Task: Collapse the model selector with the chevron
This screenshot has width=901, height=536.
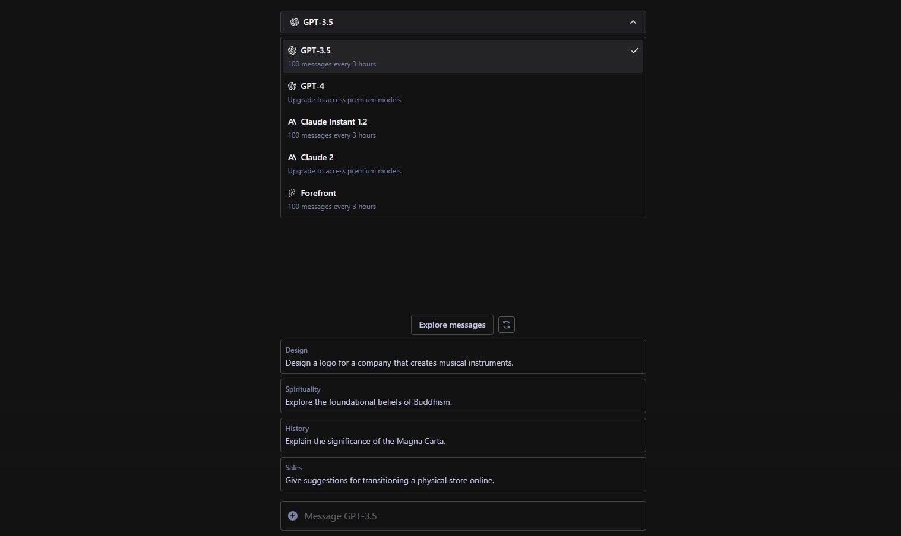Action: (633, 22)
